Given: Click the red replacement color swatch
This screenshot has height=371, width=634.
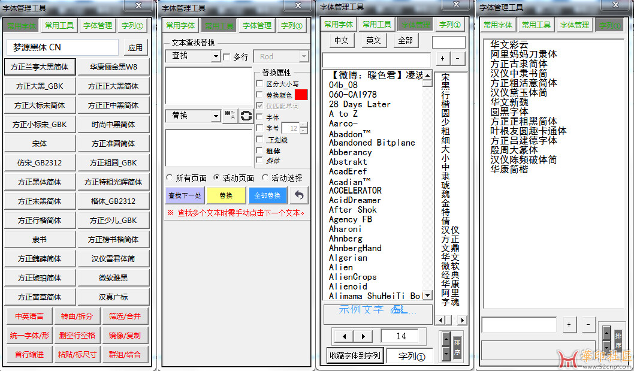Looking at the screenshot, I should coord(301,95).
